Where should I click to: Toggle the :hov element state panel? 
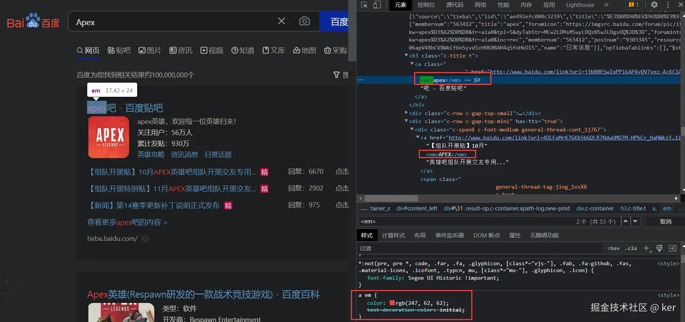[x=613, y=248]
